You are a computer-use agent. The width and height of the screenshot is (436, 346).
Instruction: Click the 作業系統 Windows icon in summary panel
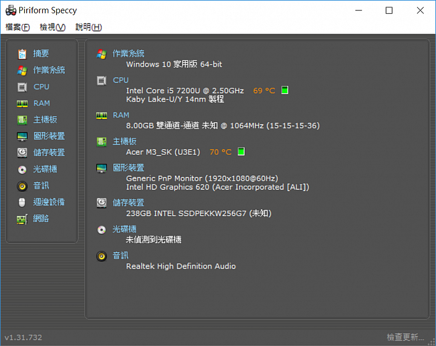tap(102, 54)
